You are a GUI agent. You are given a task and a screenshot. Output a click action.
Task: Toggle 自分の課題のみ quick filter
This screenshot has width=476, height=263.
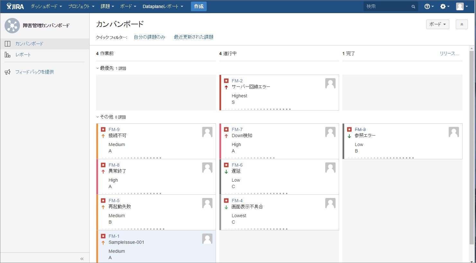(149, 37)
